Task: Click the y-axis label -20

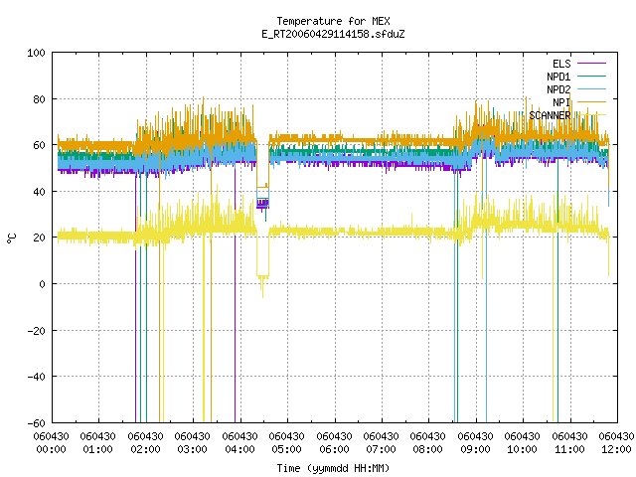Action: (x=36, y=331)
